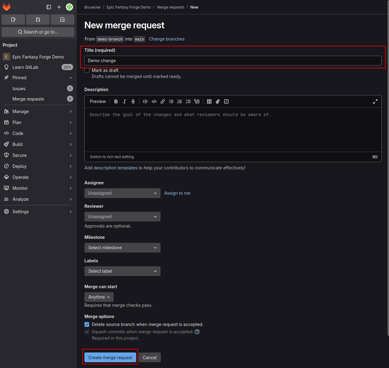Open Merge requests breadcrumb link
This screenshot has width=389, height=368.
170,7
